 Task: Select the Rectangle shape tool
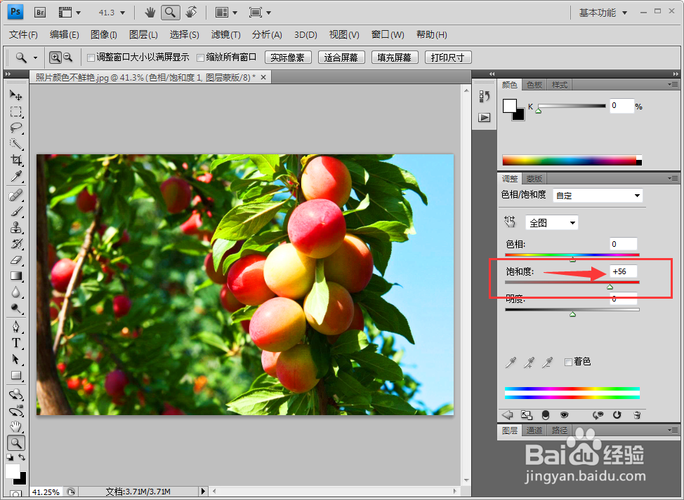coord(16,375)
